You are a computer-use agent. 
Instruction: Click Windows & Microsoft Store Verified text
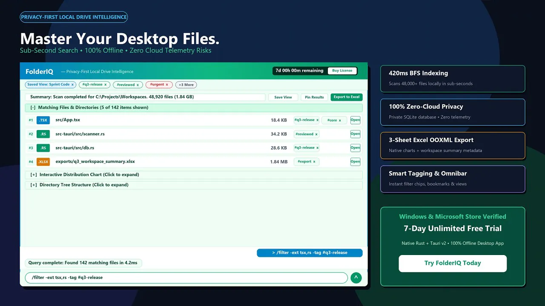[453, 217]
